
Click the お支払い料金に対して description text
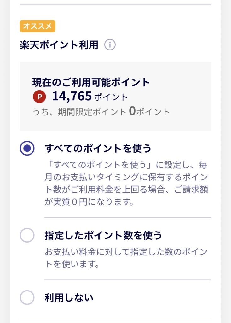pos(126,258)
